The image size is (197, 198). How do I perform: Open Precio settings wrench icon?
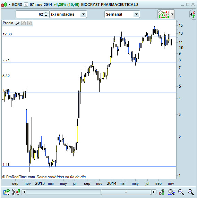17,23
